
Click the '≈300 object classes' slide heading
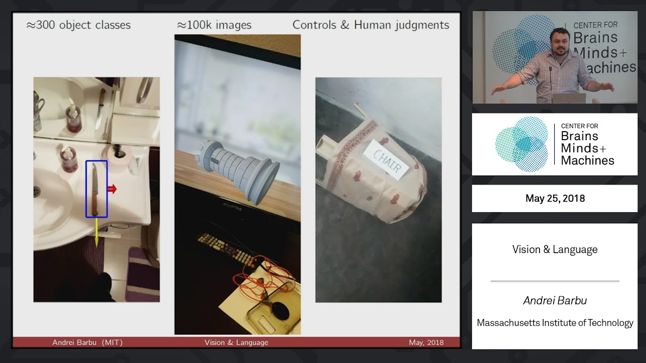click(78, 25)
